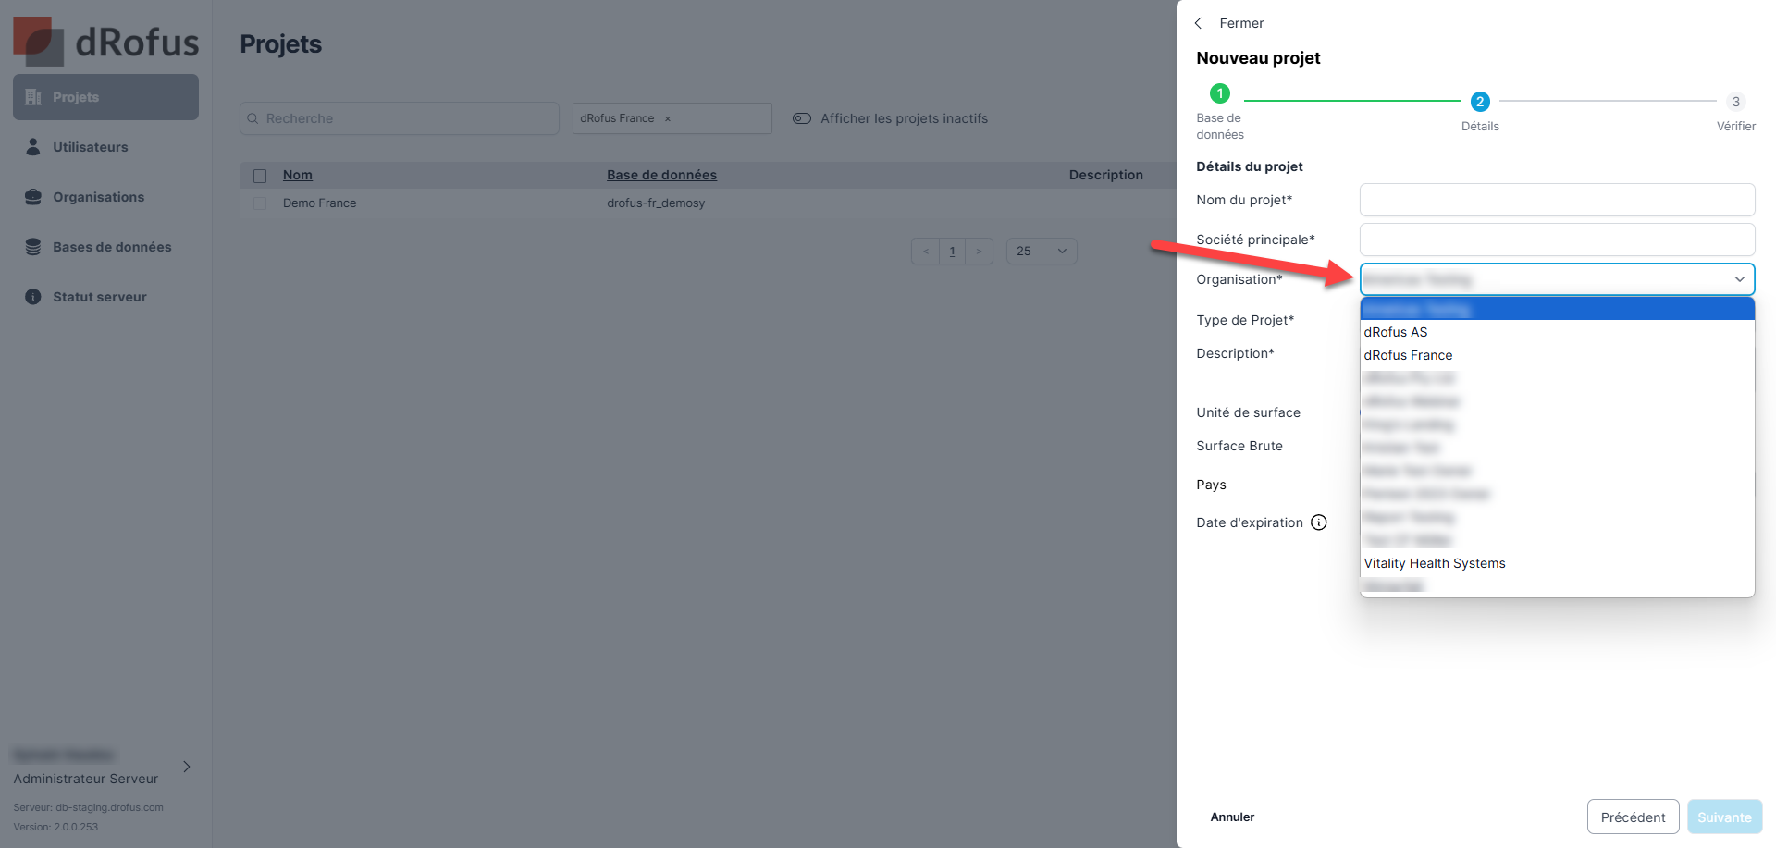Go to page 1 of projects
The width and height of the screenshot is (1776, 848).
952,252
